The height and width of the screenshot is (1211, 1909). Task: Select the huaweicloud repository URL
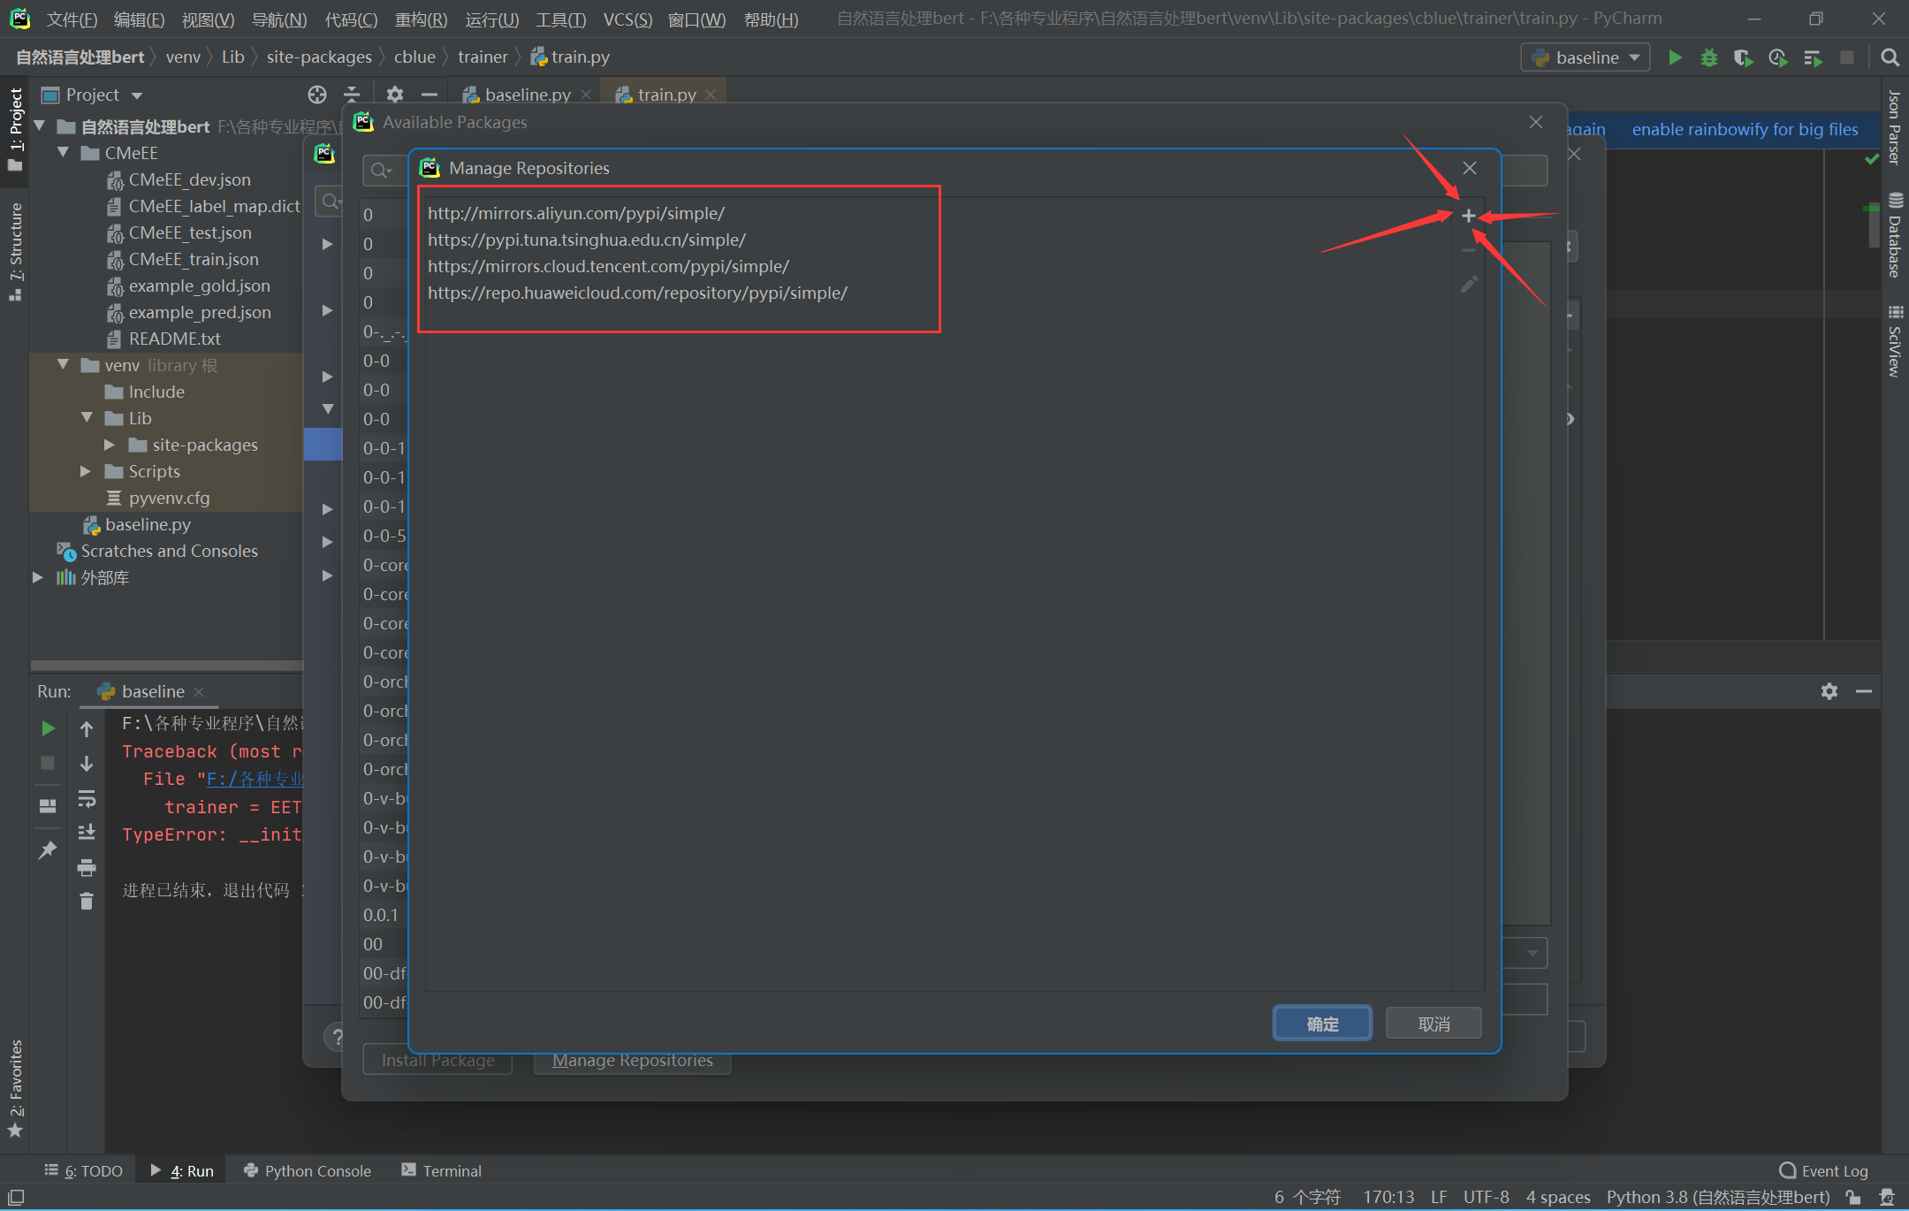pyautogui.click(x=637, y=293)
